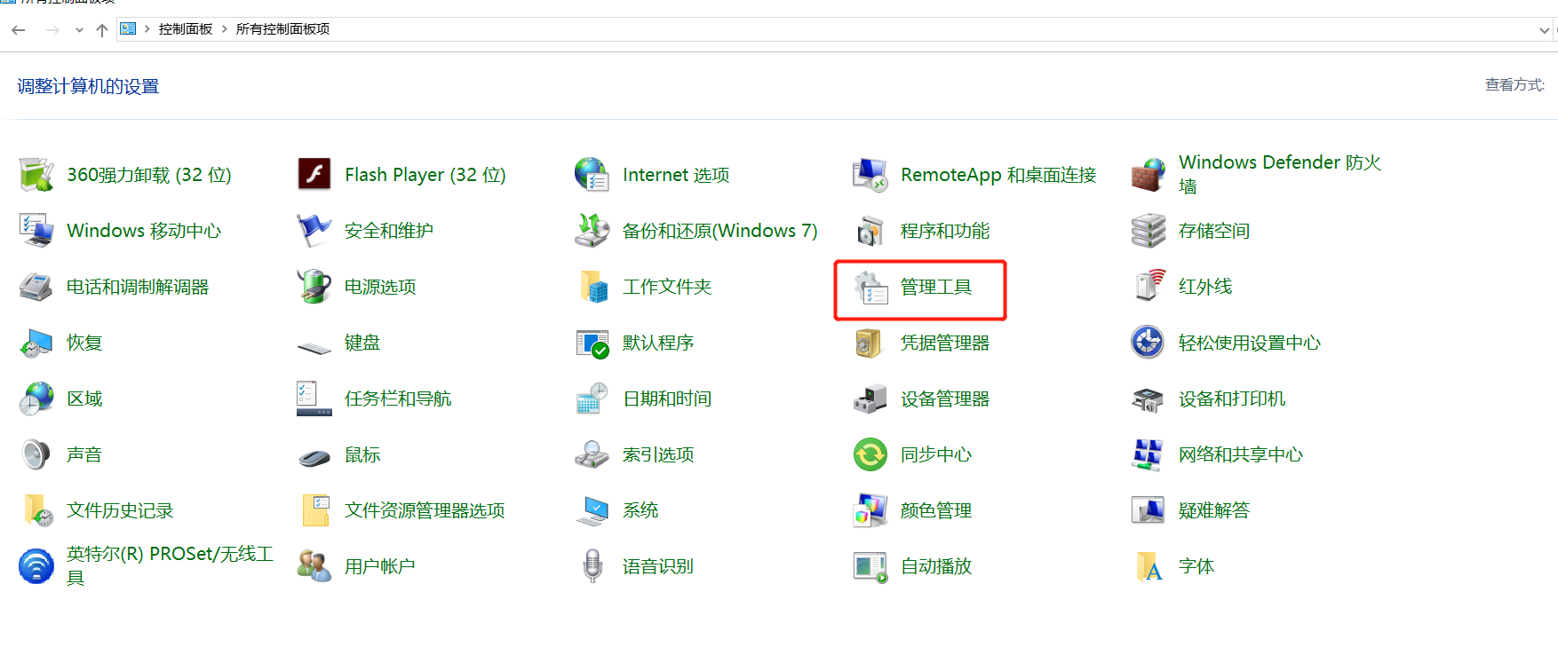This screenshot has height=671, width=1558.
Task: Click the 系统 link
Action: click(640, 510)
